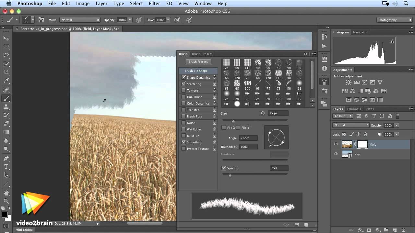
Task: Select the Horizontal Type tool
Action: pos(6,167)
